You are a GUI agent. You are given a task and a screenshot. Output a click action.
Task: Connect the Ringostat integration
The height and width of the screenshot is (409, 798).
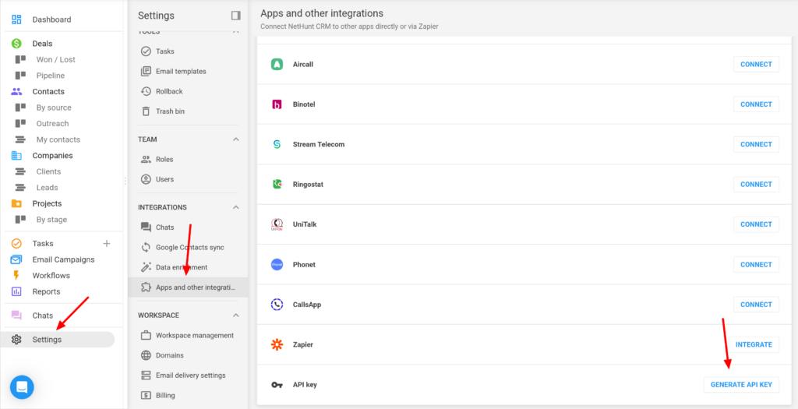point(756,184)
